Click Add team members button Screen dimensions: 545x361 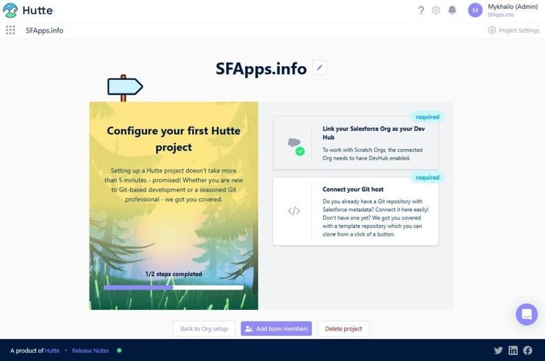[277, 328]
